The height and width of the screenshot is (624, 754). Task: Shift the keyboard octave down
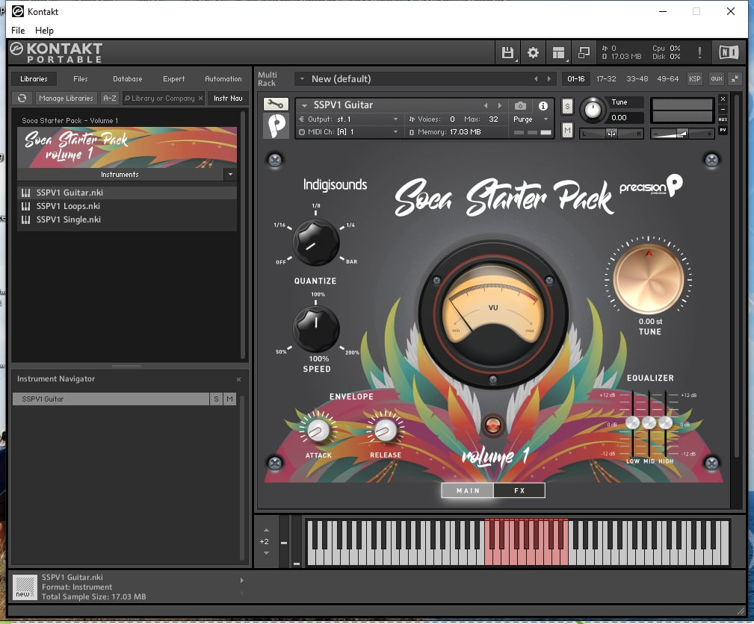point(266,553)
